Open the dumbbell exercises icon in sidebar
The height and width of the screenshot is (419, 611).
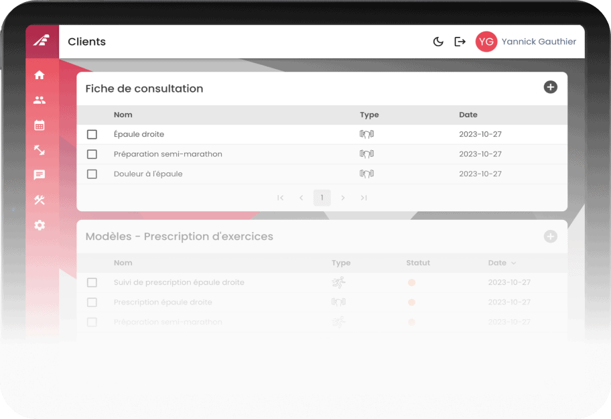(40, 150)
